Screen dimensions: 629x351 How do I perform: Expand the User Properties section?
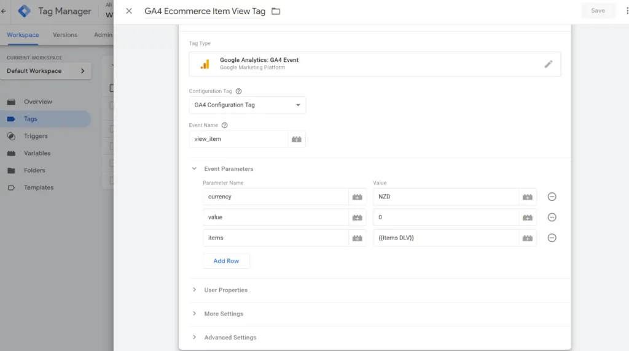tap(194, 290)
